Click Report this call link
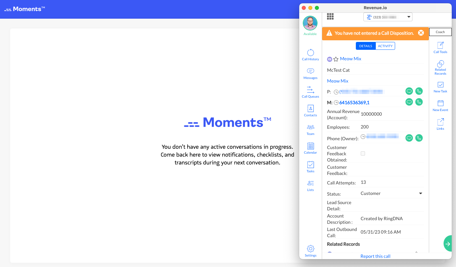Image resolution: width=456 pixels, height=267 pixels. tap(375, 256)
